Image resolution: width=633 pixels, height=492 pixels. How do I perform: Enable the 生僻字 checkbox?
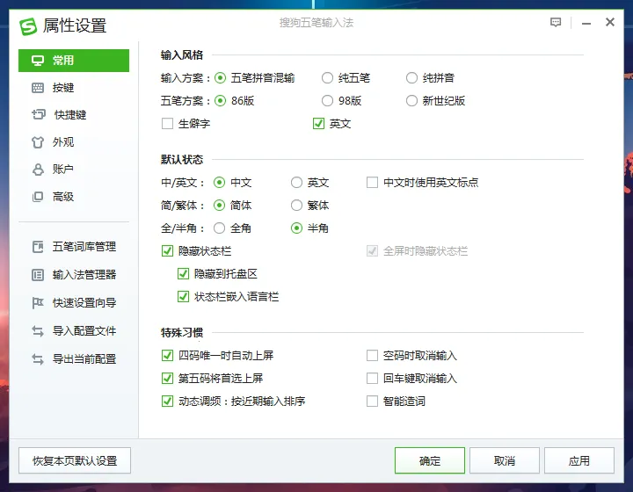tap(168, 124)
